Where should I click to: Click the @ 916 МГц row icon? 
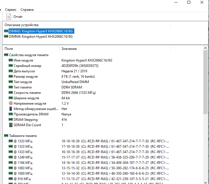pyautogui.click(x=11, y=179)
